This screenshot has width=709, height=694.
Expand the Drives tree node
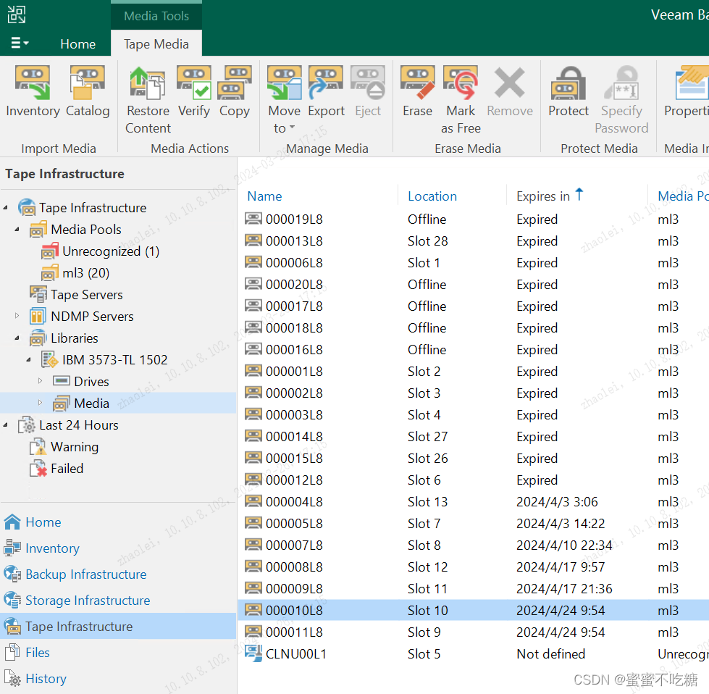[x=40, y=381]
